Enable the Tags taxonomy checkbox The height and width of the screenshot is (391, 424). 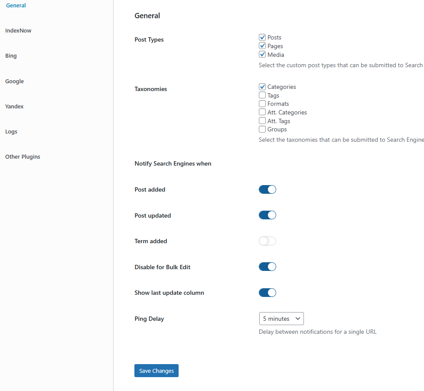(262, 95)
